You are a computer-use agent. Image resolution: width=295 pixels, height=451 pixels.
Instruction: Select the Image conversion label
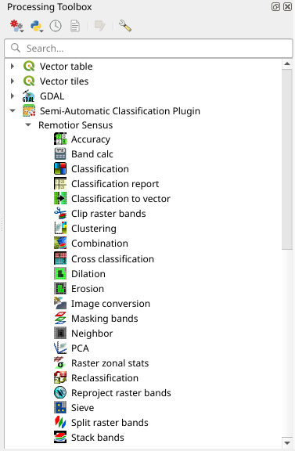[110, 304]
